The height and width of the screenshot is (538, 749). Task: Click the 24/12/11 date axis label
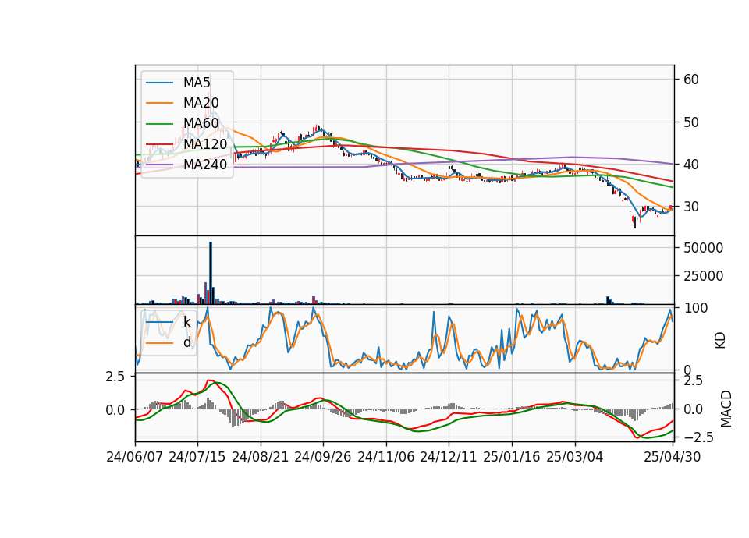click(449, 457)
